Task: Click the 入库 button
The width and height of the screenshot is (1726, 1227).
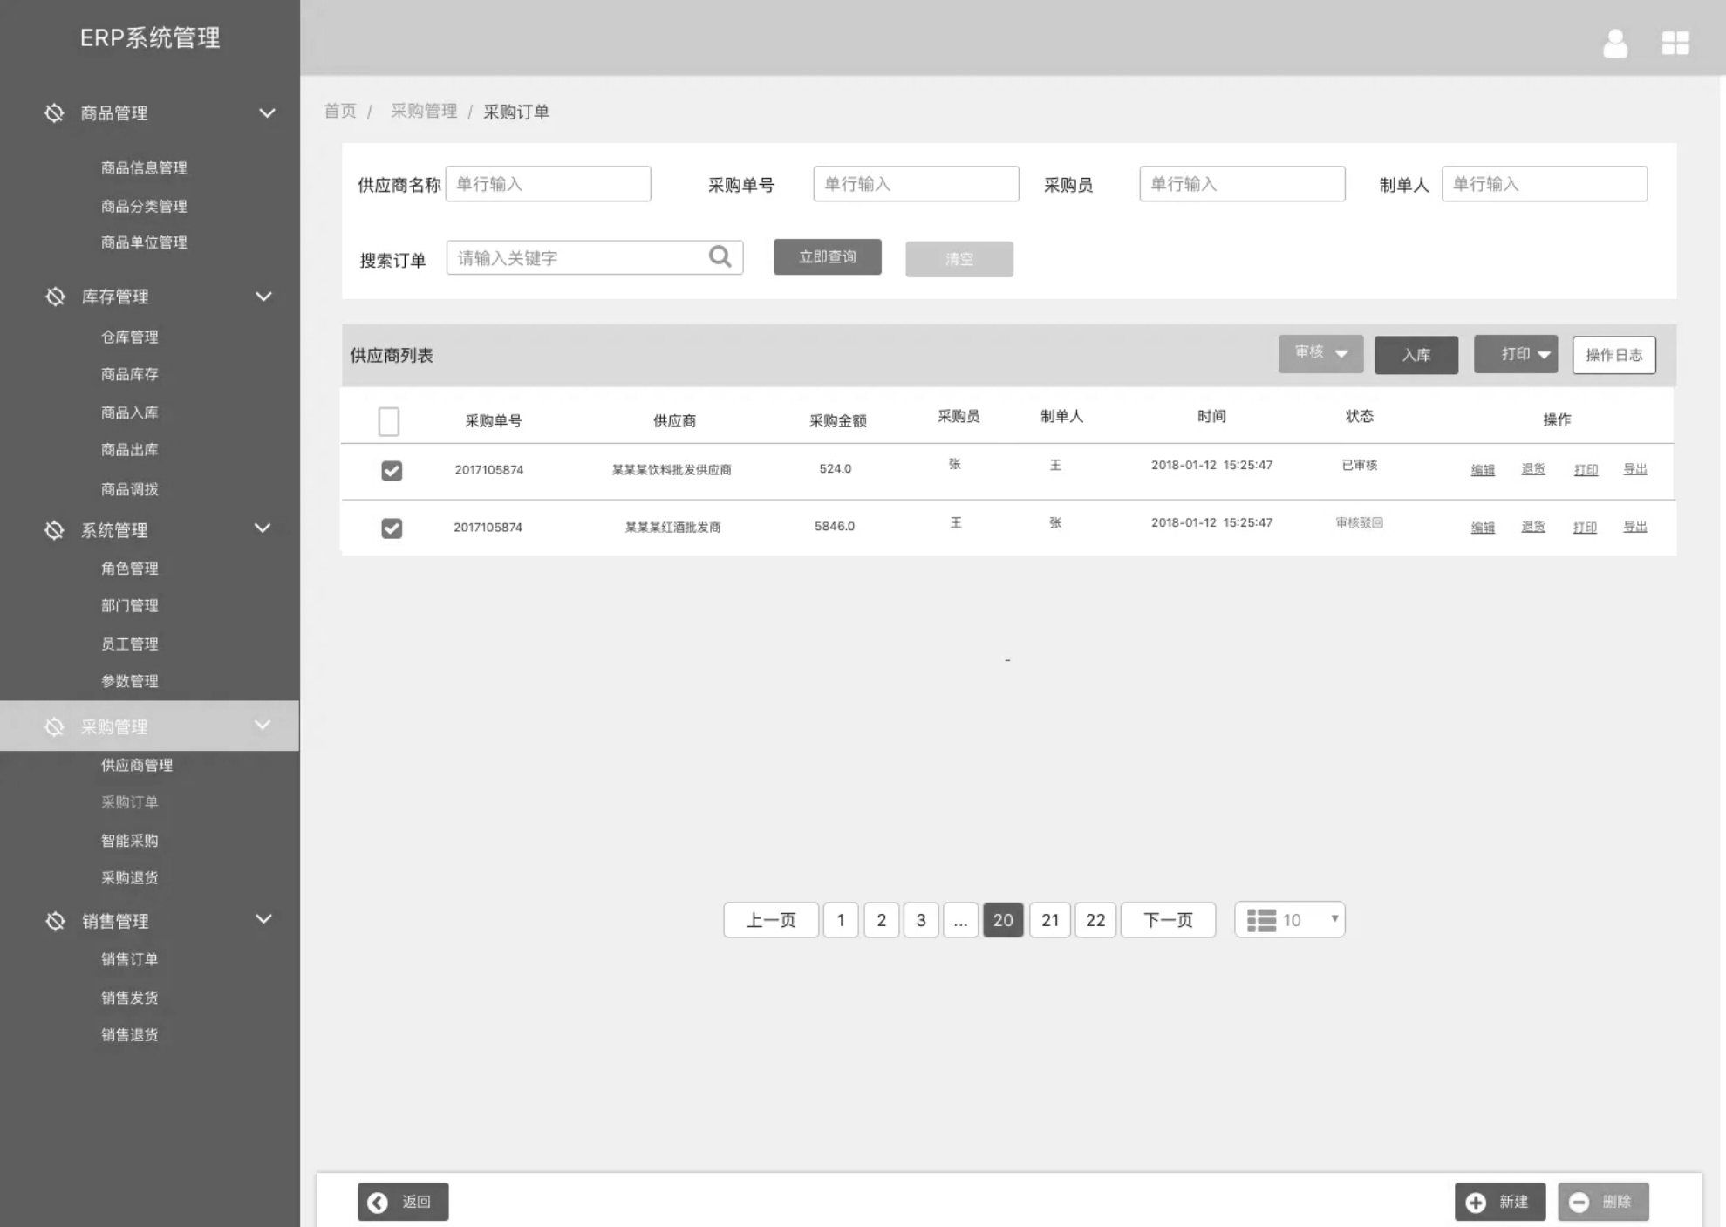Action: point(1416,355)
